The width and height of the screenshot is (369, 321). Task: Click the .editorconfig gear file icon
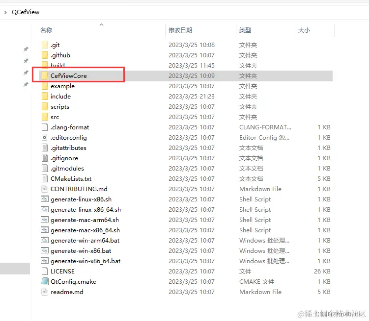click(x=45, y=138)
